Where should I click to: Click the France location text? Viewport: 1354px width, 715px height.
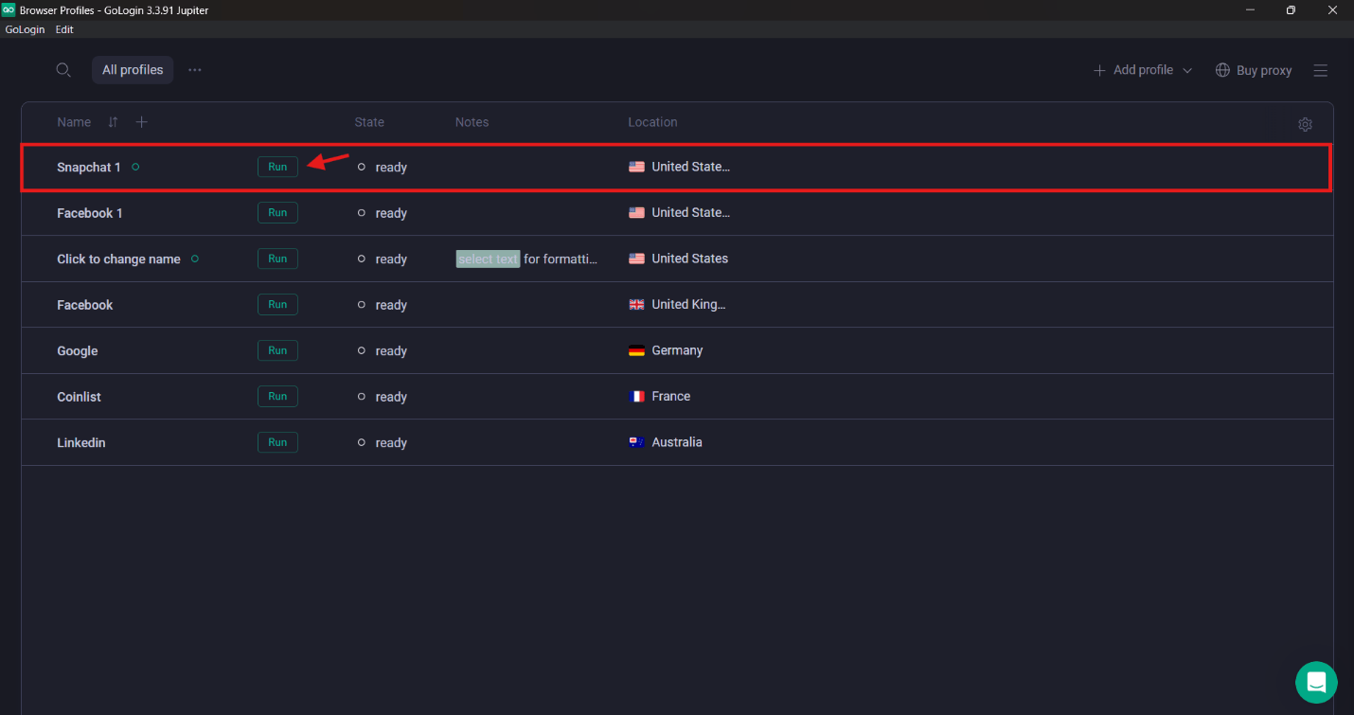coord(671,396)
